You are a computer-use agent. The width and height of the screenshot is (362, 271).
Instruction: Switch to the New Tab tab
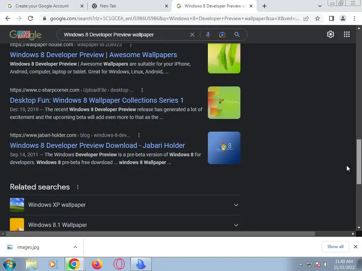(x=108, y=6)
